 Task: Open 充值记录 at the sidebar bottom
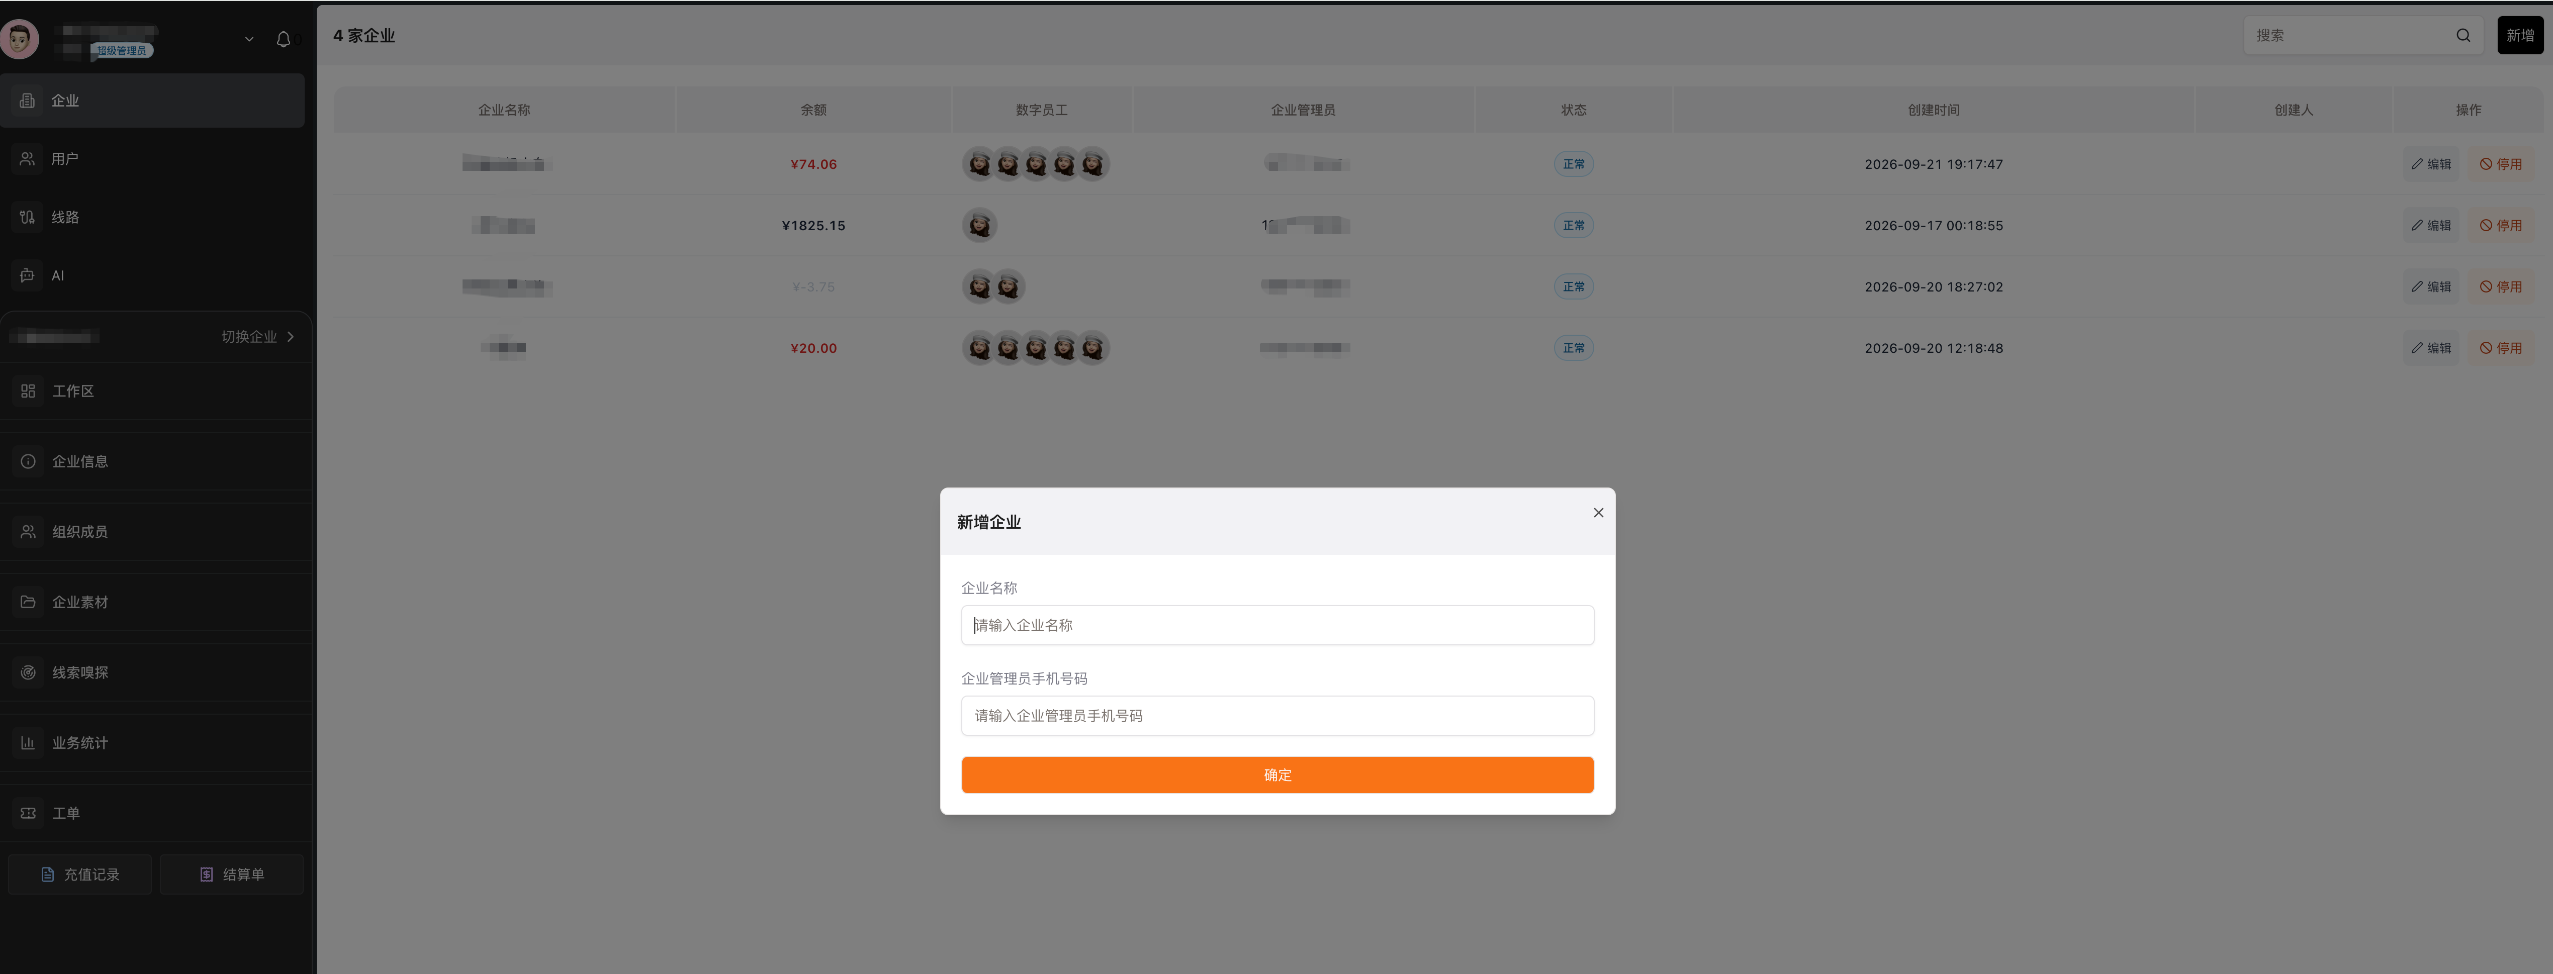click(x=80, y=875)
